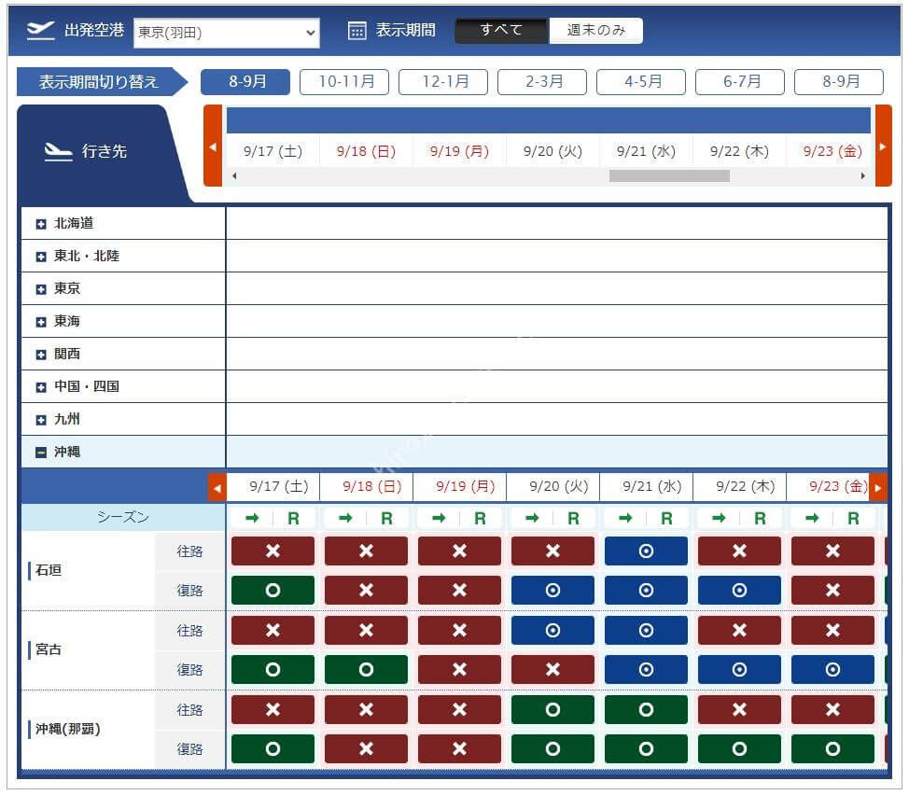The width and height of the screenshot is (909, 795).
Task: Select 石垣 復路 blue cell on 9/20
Action: point(552,590)
